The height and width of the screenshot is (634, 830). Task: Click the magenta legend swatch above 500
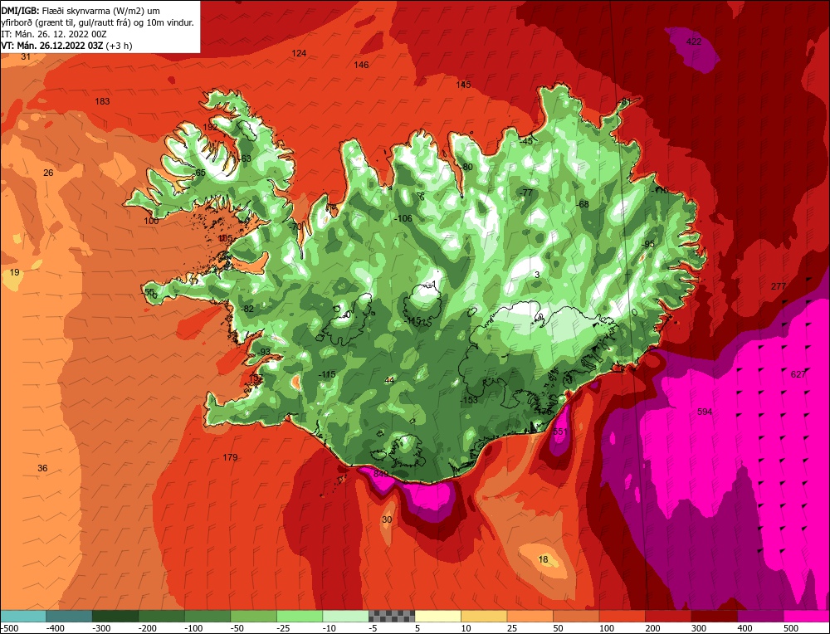806,616
